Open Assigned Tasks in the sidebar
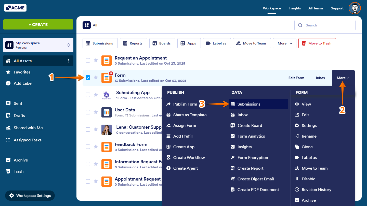This screenshot has height=206, width=367. (x=38, y=140)
